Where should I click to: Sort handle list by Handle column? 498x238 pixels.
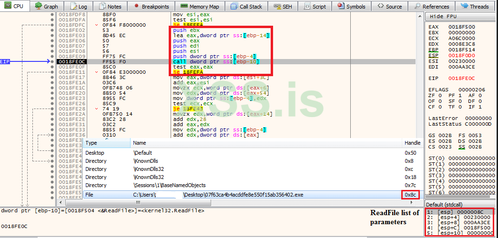pos(413,143)
